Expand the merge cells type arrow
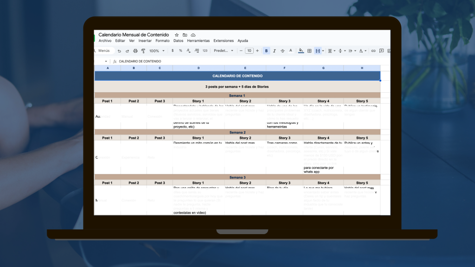 click(x=323, y=51)
